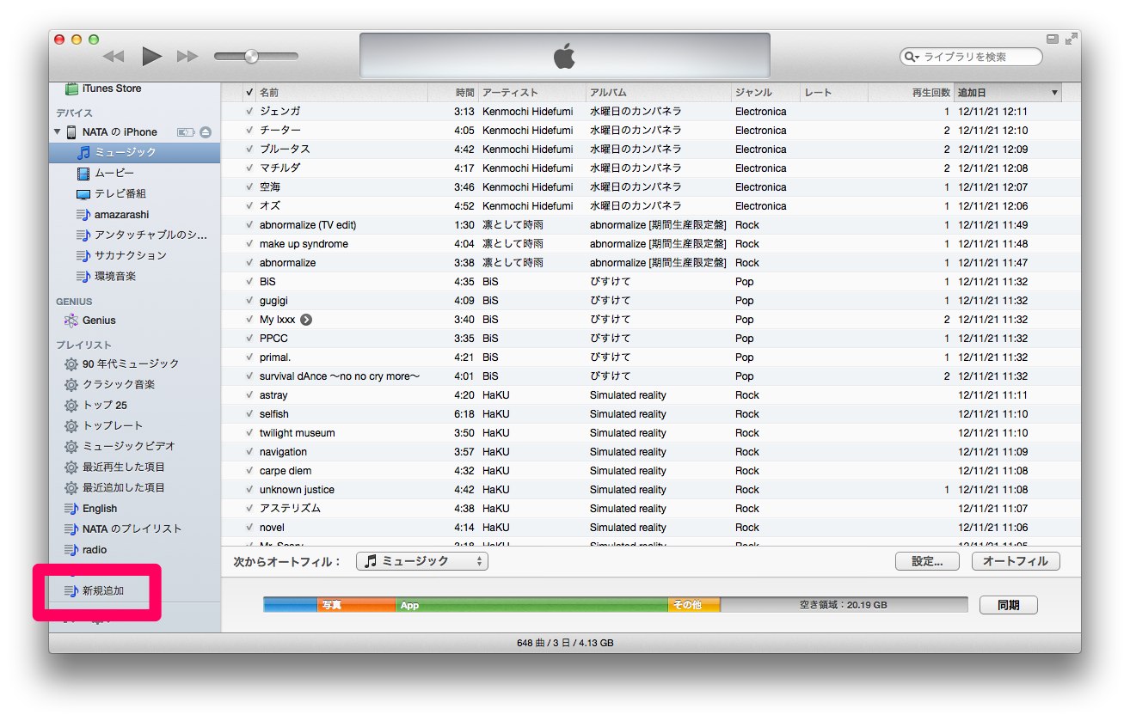Click the 648 曲 status bar text
The image size is (1130, 721).
coord(565,644)
